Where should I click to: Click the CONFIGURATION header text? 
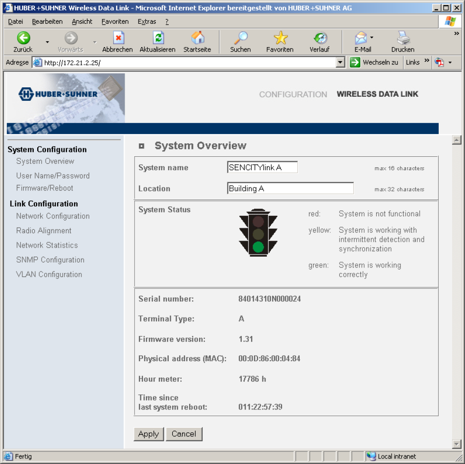click(x=293, y=95)
